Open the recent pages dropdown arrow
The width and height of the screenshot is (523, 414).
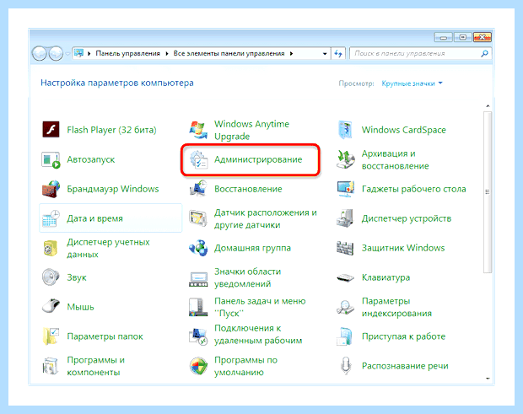(x=67, y=54)
